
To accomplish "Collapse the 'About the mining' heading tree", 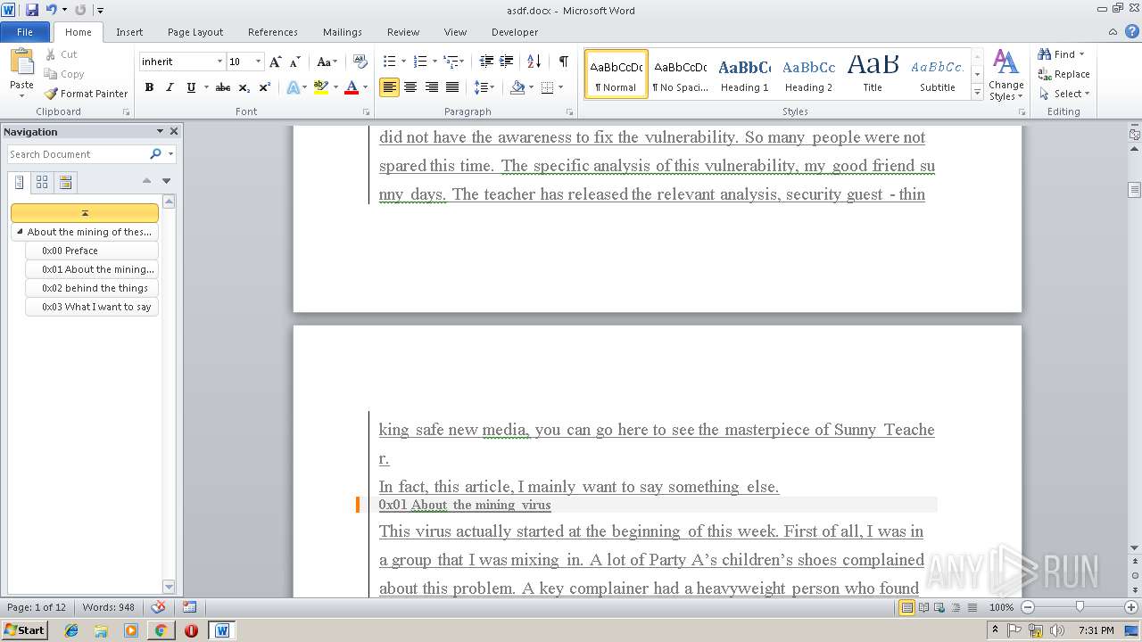I will click(x=20, y=232).
